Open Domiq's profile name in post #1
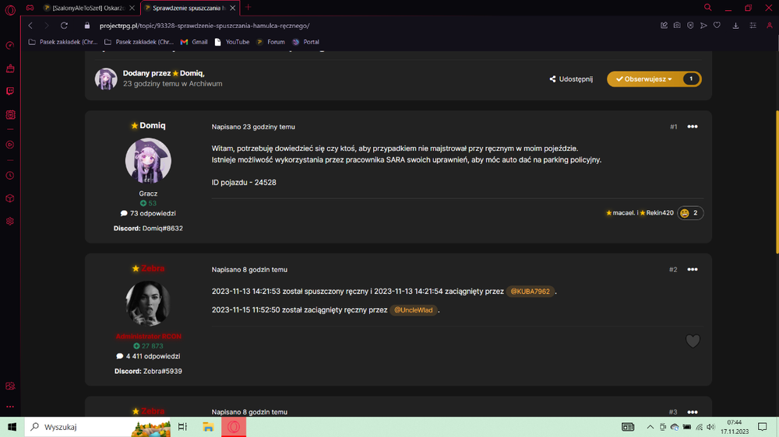The width and height of the screenshot is (779, 437). 153,125
